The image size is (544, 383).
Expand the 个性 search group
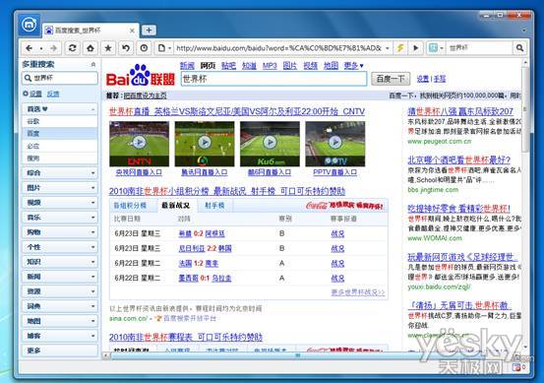pyautogui.click(x=60, y=247)
